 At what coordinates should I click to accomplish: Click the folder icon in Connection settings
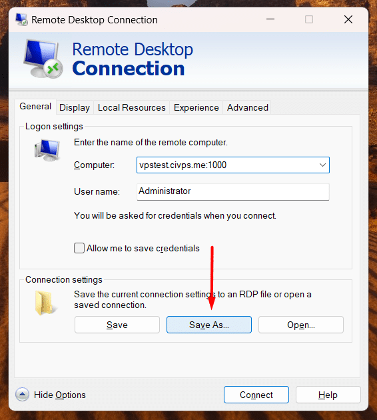tap(45, 303)
